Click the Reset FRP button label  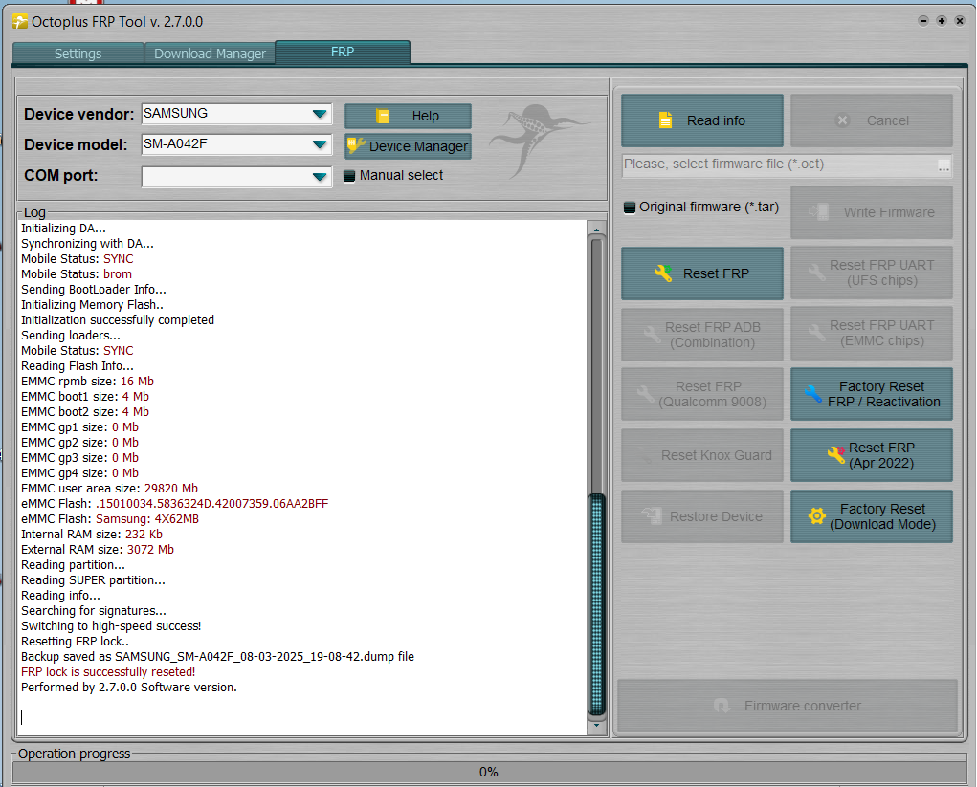click(x=716, y=273)
